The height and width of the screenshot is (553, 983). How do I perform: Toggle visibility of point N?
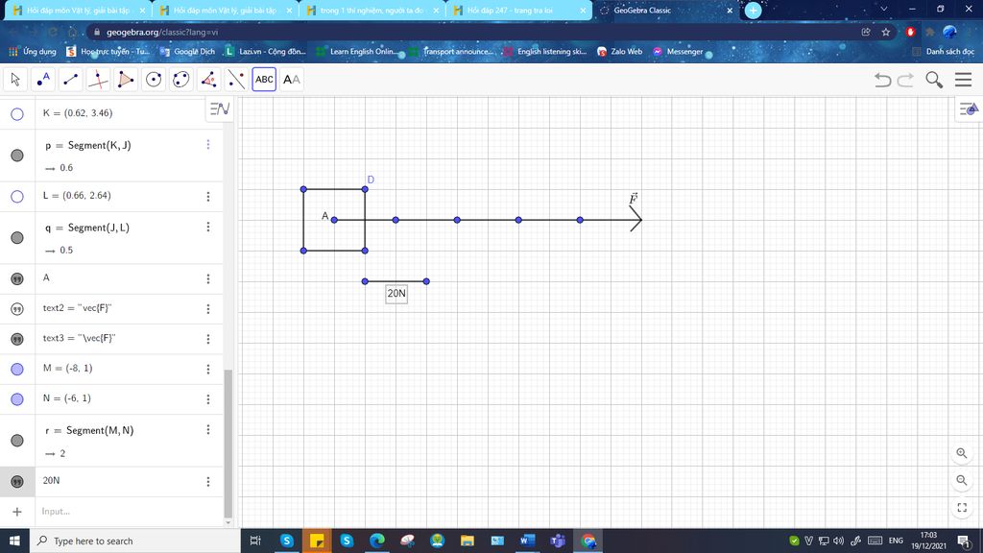pyautogui.click(x=17, y=399)
